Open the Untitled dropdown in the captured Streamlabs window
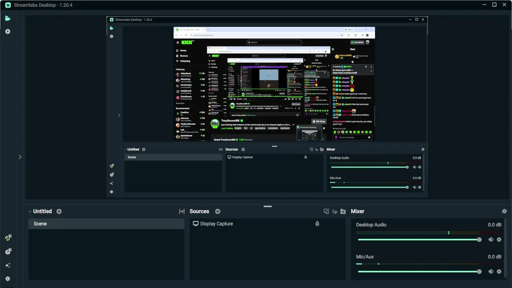This screenshot has width=512, height=288. (x=132, y=149)
